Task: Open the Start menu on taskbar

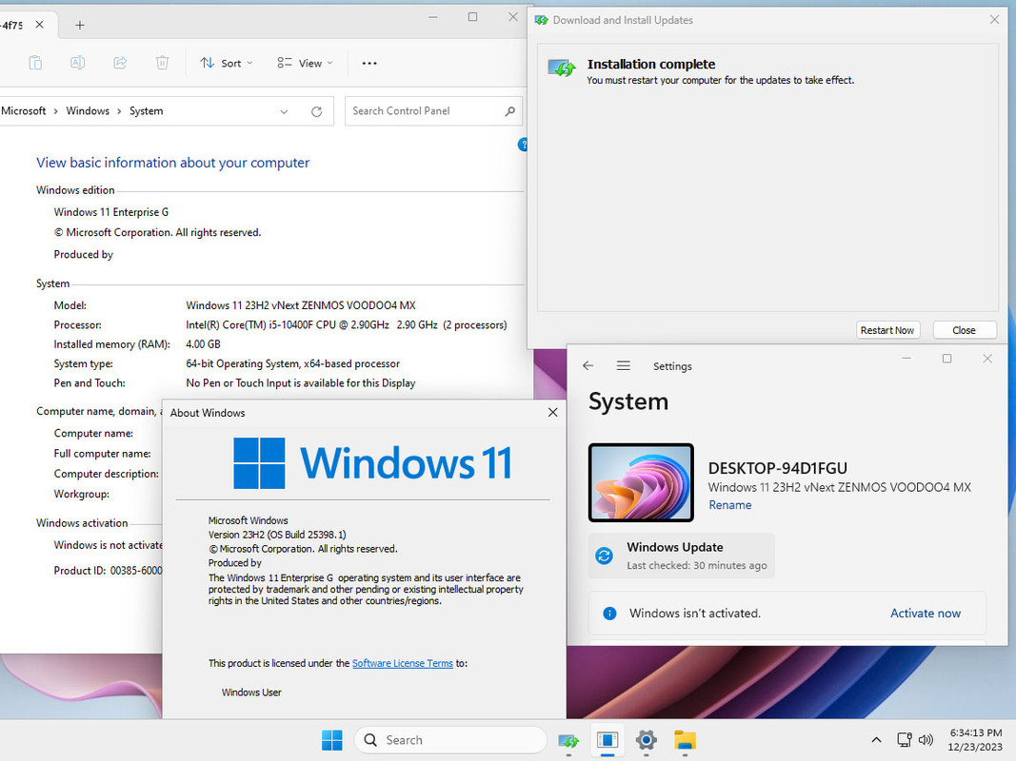Action: (x=331, y=740)
